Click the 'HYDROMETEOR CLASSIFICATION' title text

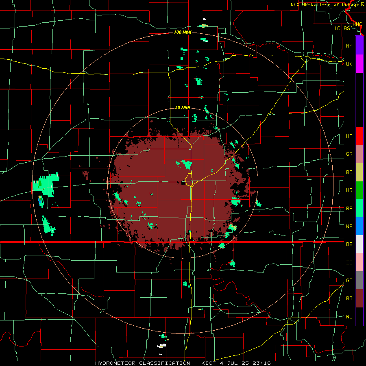pos(143,363)
